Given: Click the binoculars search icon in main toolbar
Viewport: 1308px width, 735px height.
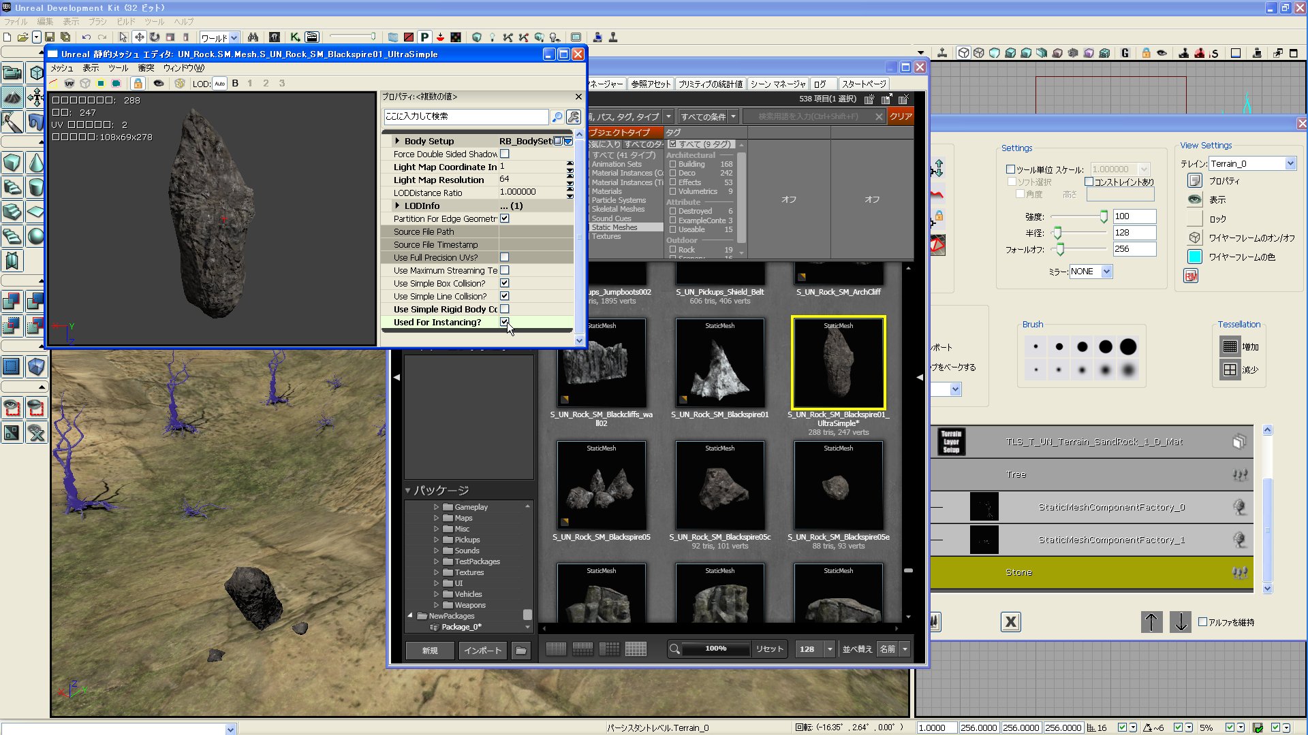Looking at the screenshot, I should (x=253, y=37).
